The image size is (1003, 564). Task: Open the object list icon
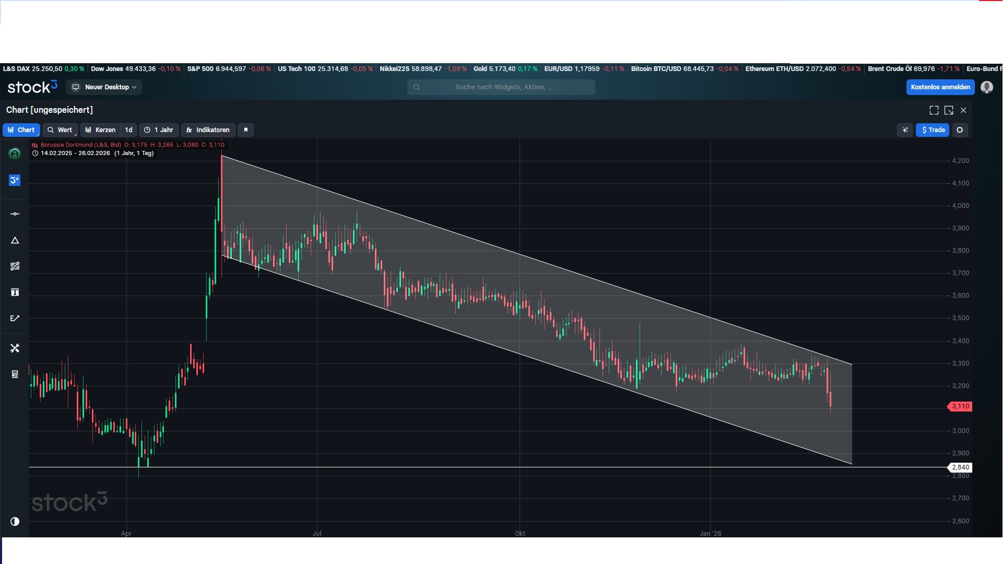point(15,374)
